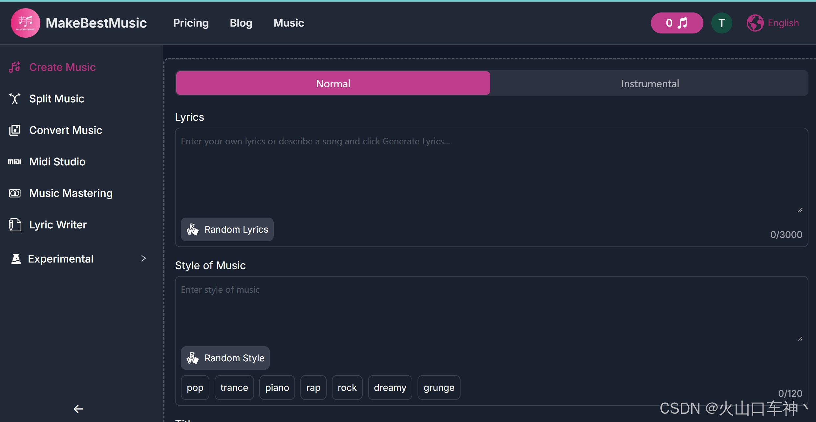Open Split Music from sidebar icon
Image resolution: width=816 pixels, height=422 pixels.
15,99
